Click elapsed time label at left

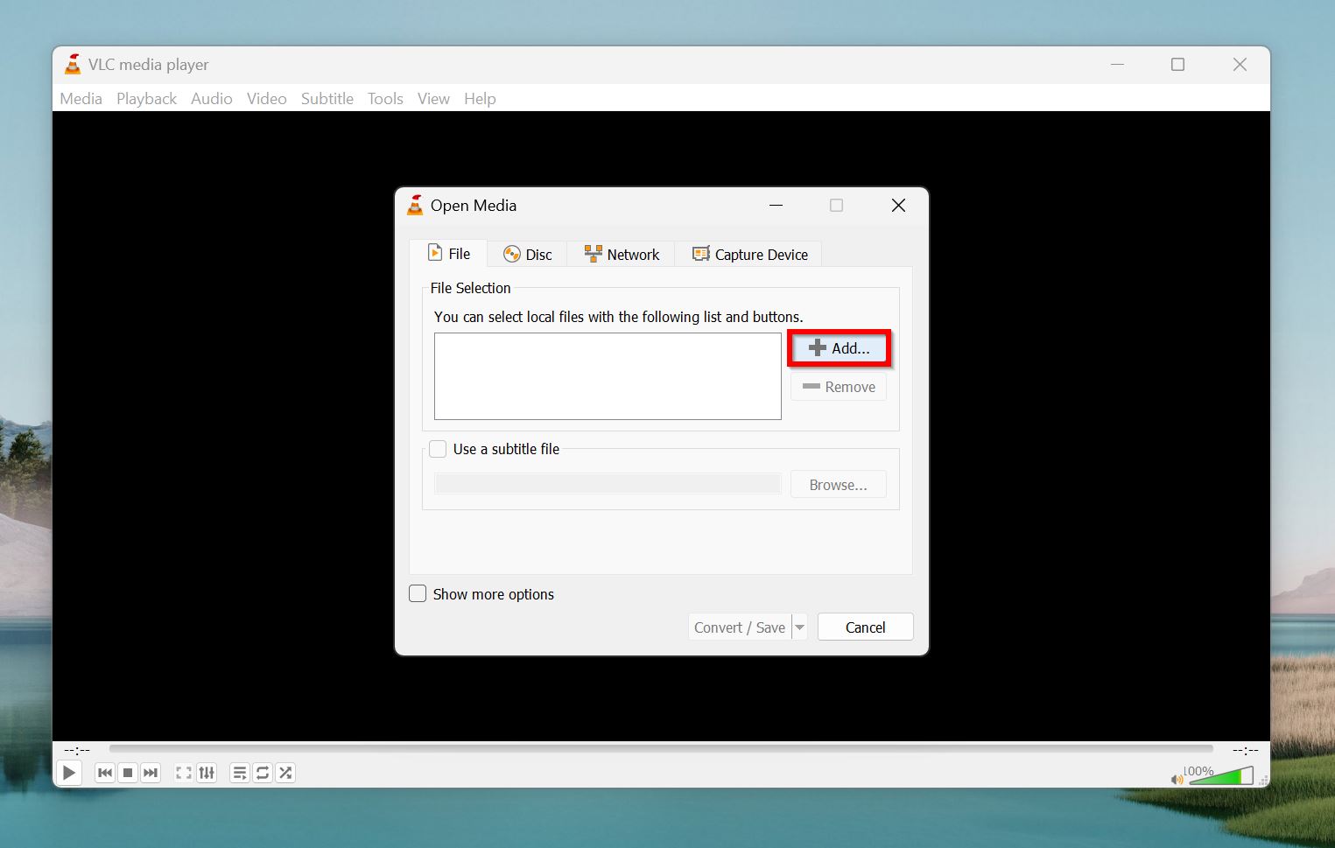tap(77, 750)
